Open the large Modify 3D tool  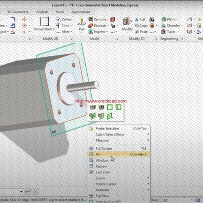coord(127,24)
